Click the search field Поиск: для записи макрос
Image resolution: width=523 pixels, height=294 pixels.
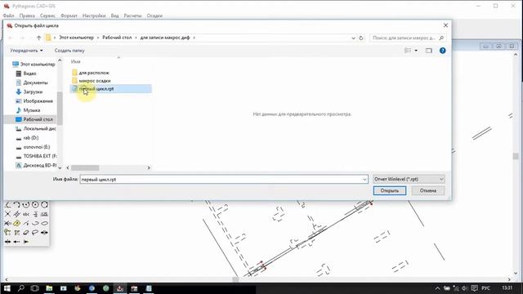(408, 38)
